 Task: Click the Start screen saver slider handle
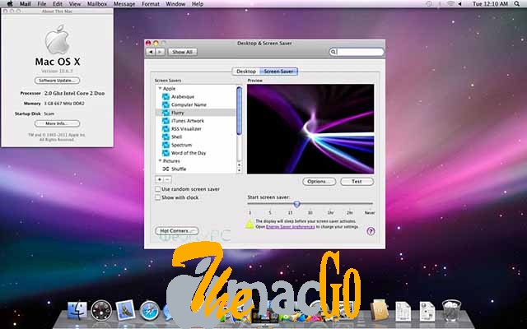tap(296, 204)
